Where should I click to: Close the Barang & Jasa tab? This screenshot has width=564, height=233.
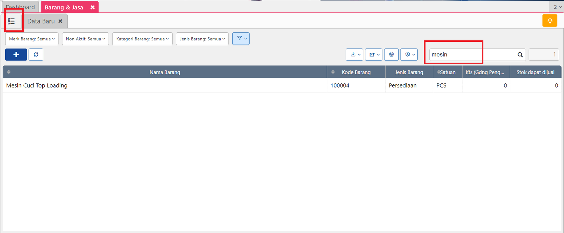[x=92, y=7]
